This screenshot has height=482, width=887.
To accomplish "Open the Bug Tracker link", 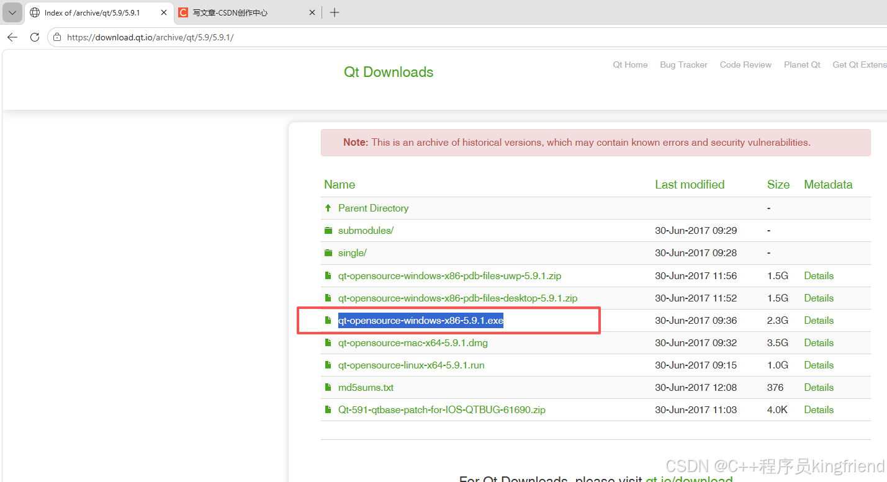I will click(683, 65).
